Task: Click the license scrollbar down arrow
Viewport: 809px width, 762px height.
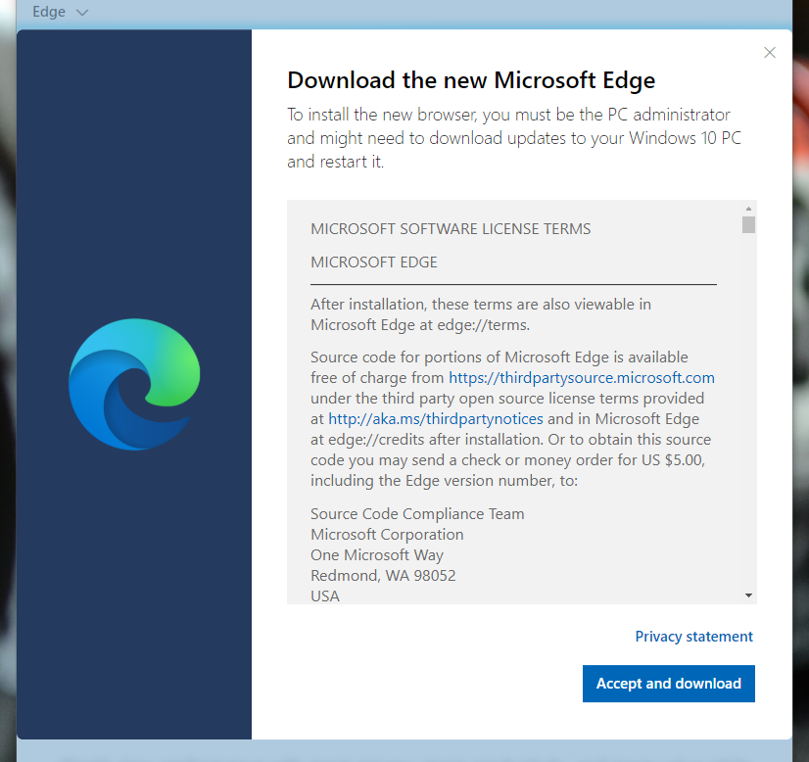Action: point(748,595)
